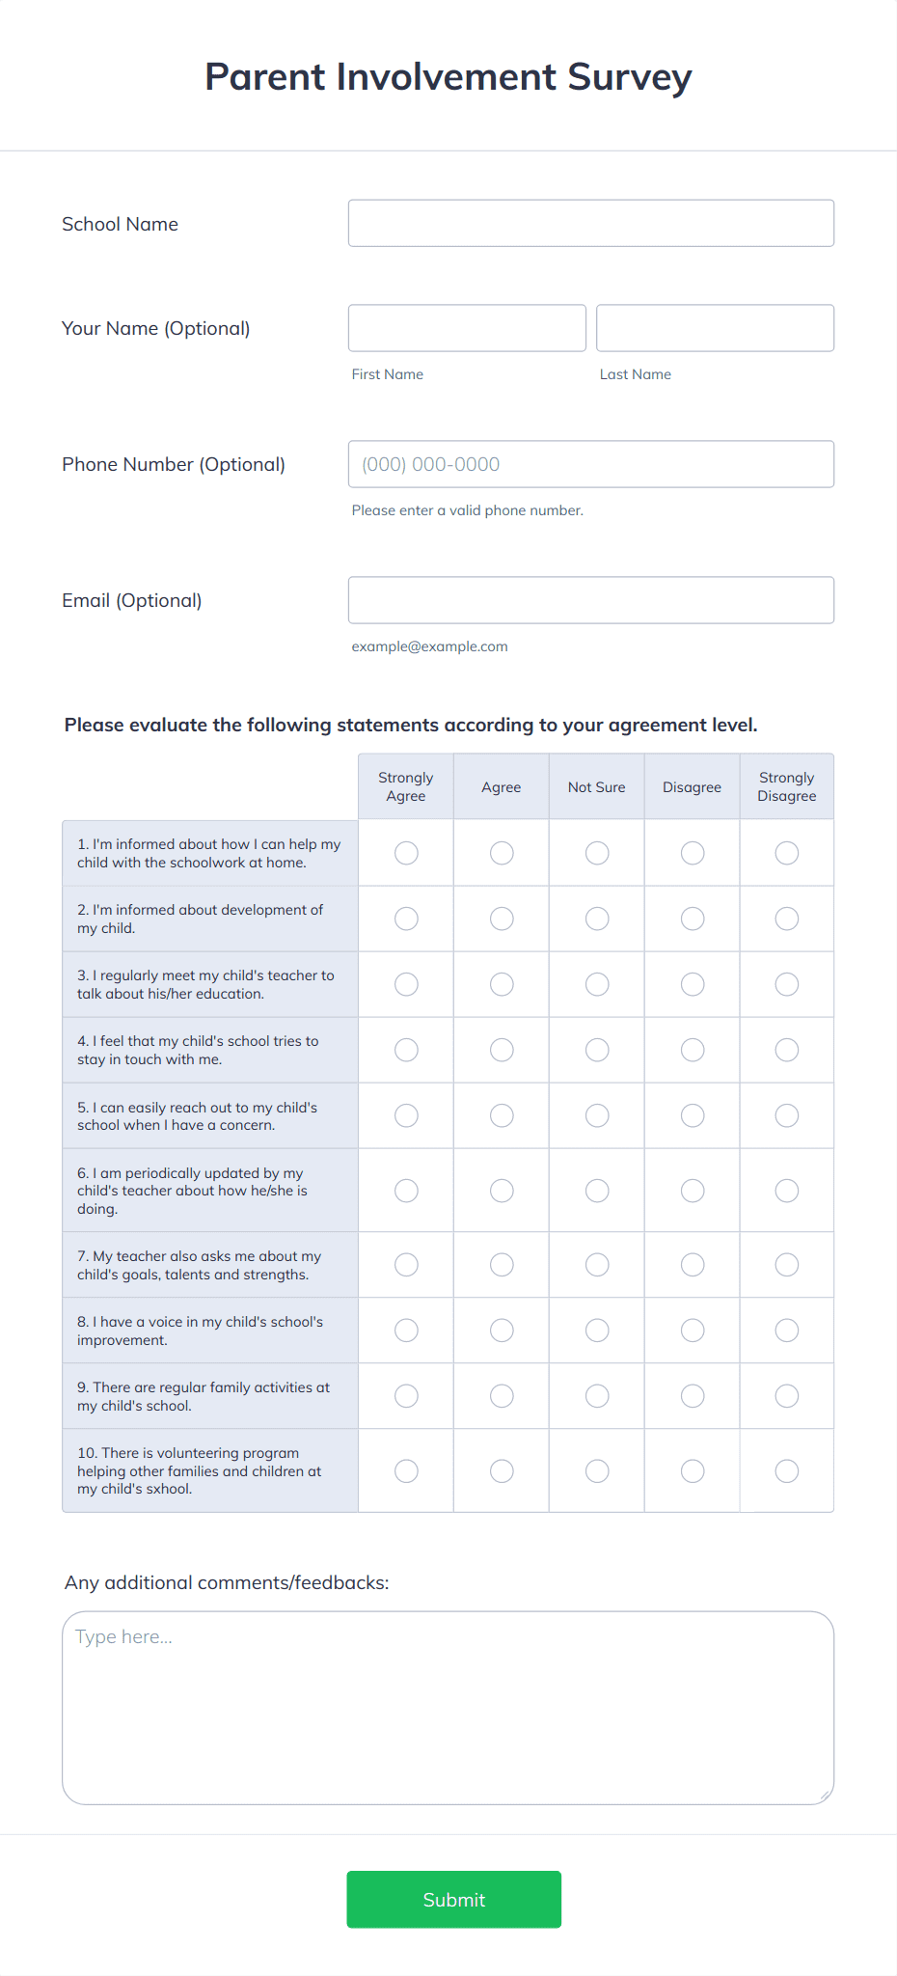Select Agree for question 2
This screenshot has width=897, height=1976.
coord(501,919)
